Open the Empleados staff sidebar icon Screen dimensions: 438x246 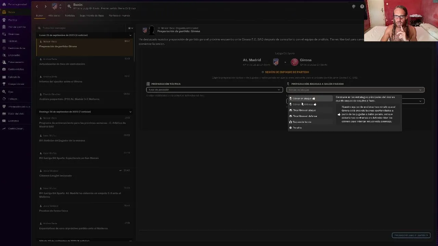click(x=4, y=55)
